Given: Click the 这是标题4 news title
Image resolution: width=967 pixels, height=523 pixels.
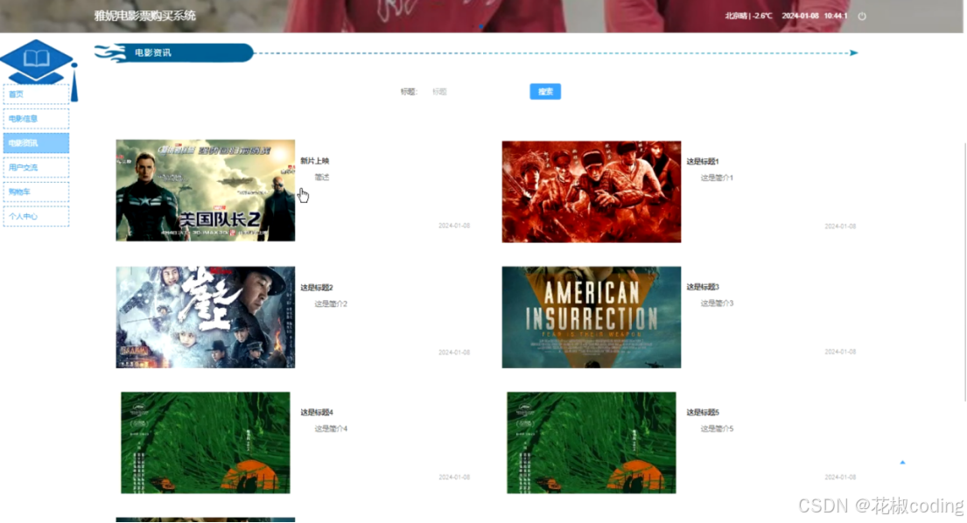Looking at the screenshot, I should point(317,412).
